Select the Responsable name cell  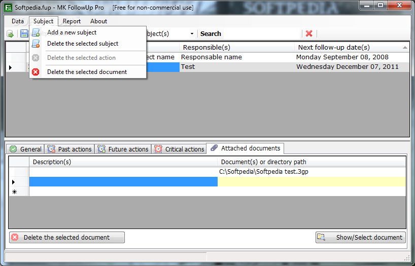pyautogui.click(x=237, y=57)
